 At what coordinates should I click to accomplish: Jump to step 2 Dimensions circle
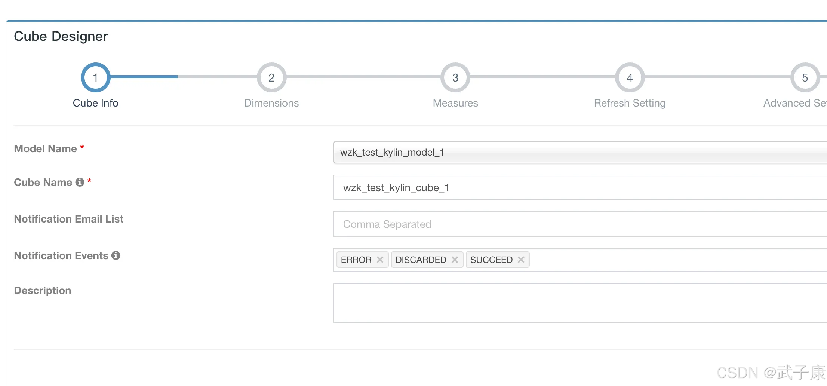(x=271, y=77)
